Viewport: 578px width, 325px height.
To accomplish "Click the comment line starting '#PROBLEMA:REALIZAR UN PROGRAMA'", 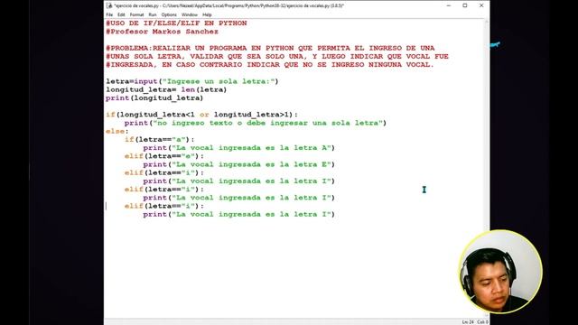I will (x=270, y=48).
